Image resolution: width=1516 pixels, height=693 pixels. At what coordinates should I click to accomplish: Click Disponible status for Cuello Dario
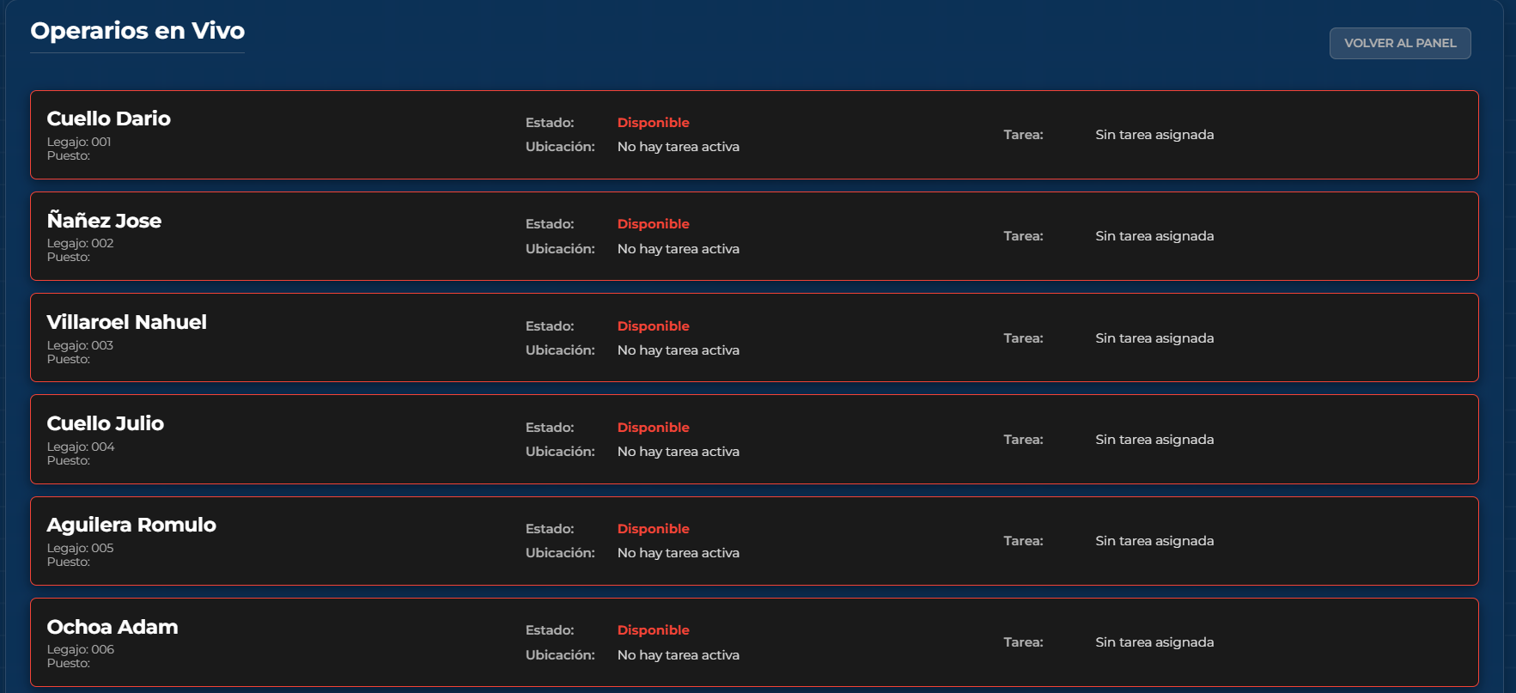(653, 123)
